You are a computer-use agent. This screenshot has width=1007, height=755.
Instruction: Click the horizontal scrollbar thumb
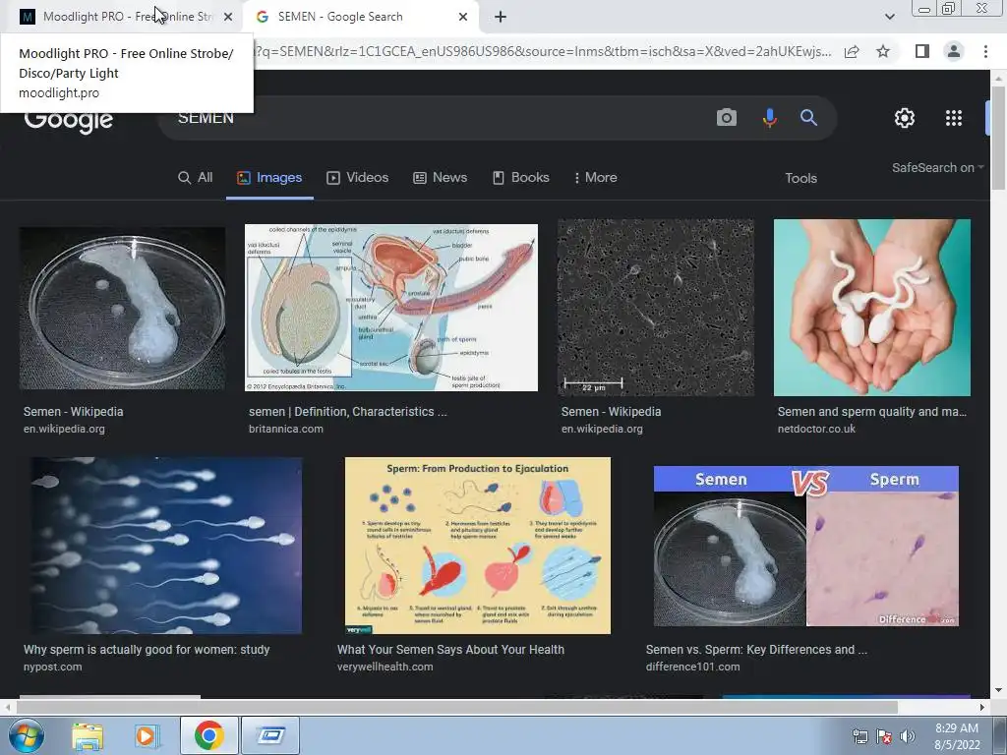point(457,707)
